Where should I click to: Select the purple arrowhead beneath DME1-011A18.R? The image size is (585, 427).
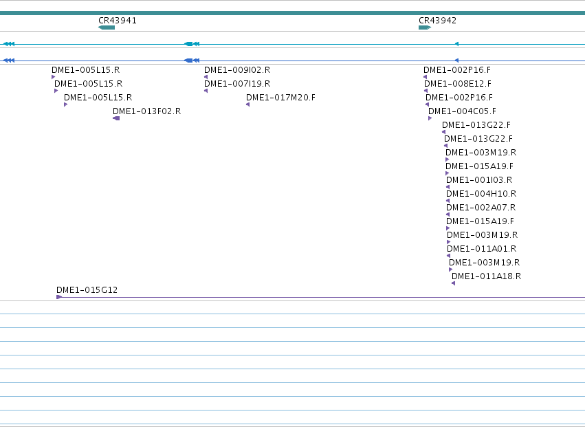click(453, 284)
